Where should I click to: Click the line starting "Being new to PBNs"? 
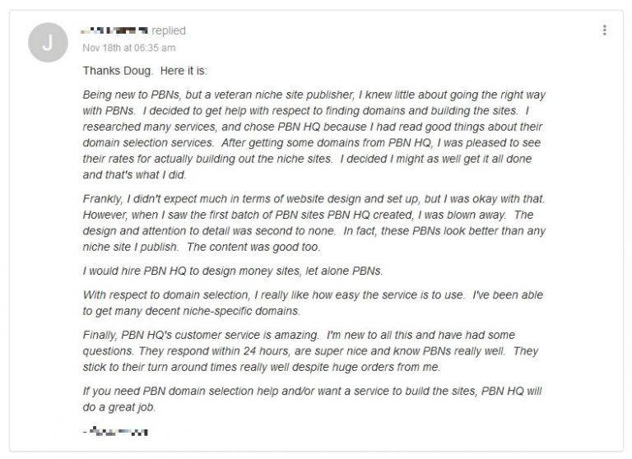[x=314, y=95]
